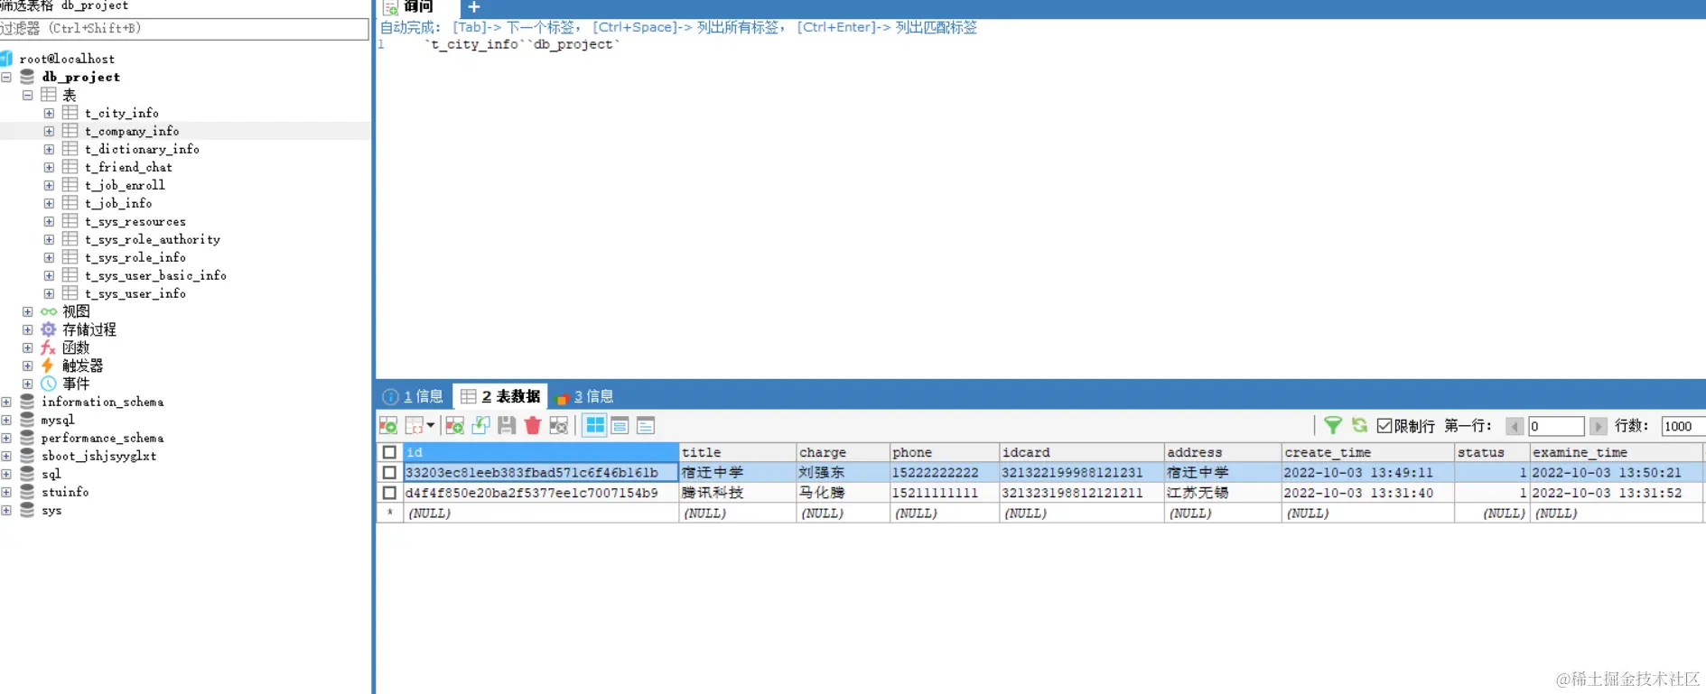The image size is (1706, 694).
Task: Click the id cell starting d4f4f850
Action: pos(540,493)
